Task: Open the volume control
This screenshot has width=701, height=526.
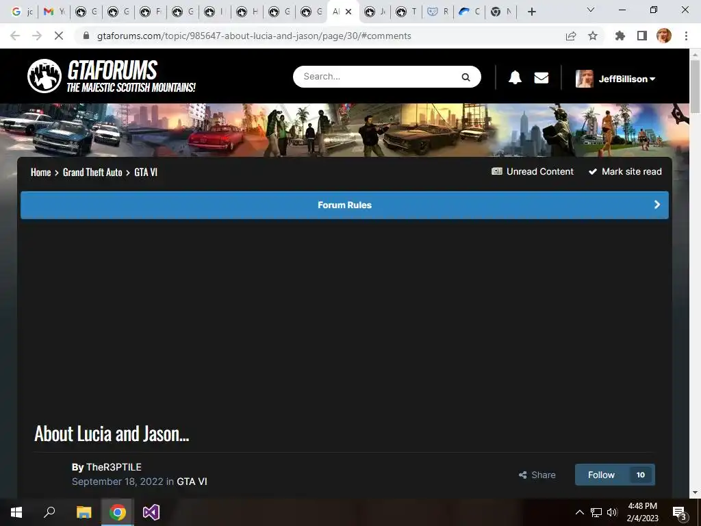Action: pos(612,512)
